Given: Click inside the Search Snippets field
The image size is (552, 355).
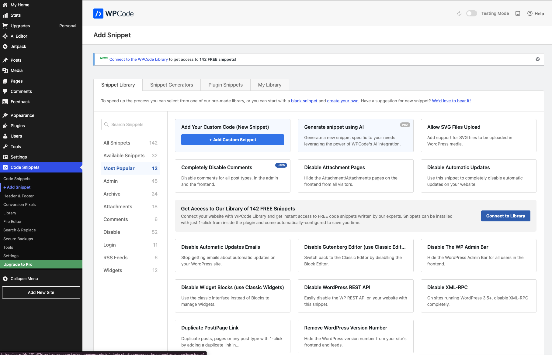Looking at the screenshot, I should 131,124.
